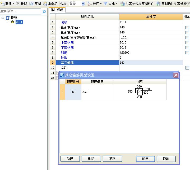Click the gear icon beside QL-1

[12, 22]
